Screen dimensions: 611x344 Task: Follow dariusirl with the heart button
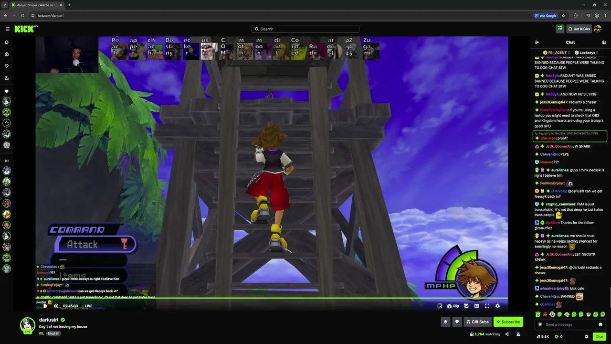(x=457, y=322)
